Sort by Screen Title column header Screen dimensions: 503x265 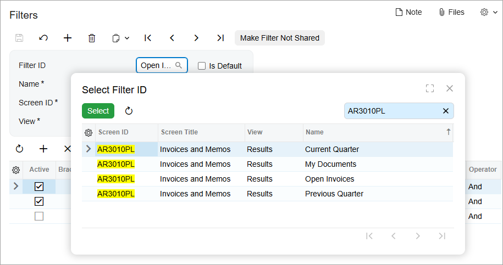coord(201,132)
